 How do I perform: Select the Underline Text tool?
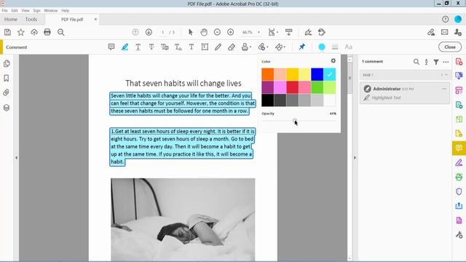click(138, 47)
